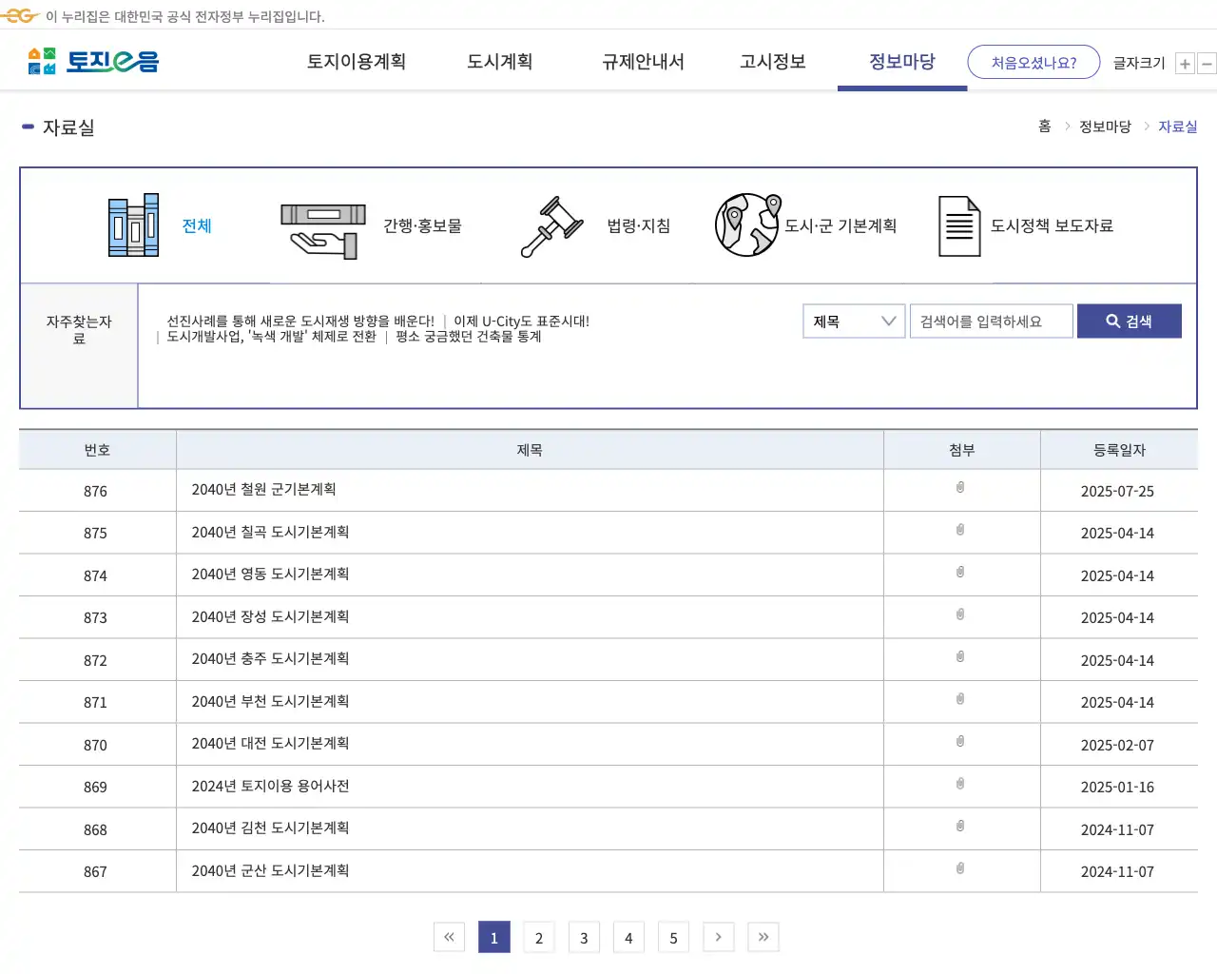Click the 토지e음 site logo
The image size is (1217, 974).
[91, 60]
